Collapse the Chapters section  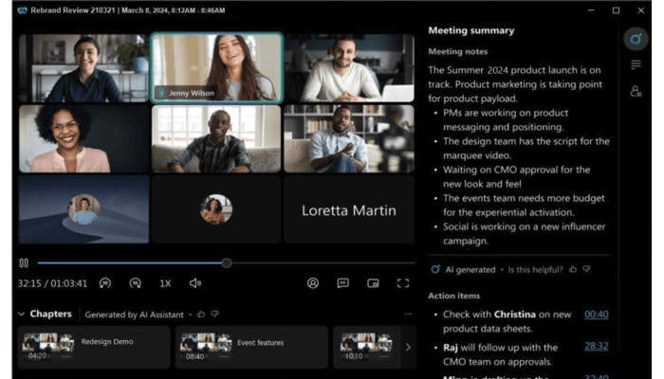coord(22,314)
